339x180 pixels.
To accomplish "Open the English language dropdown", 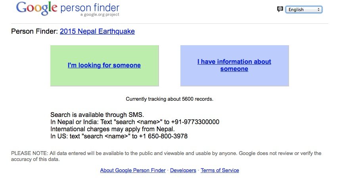I will (x=303, y=10).
